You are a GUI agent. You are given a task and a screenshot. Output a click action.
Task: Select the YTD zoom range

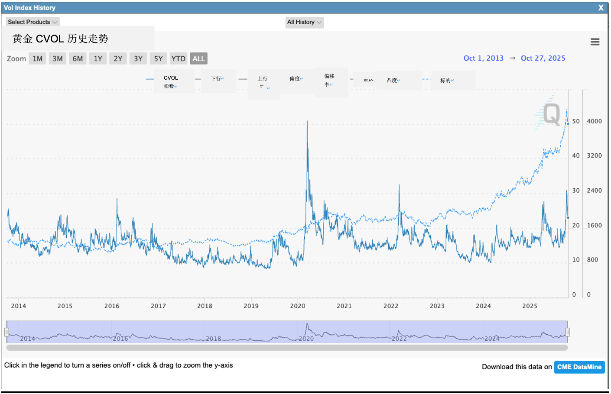[x=178, y=58]
